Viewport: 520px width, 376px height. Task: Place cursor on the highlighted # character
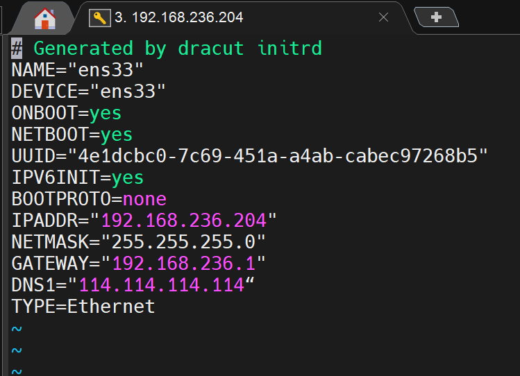tap(17, 49)
